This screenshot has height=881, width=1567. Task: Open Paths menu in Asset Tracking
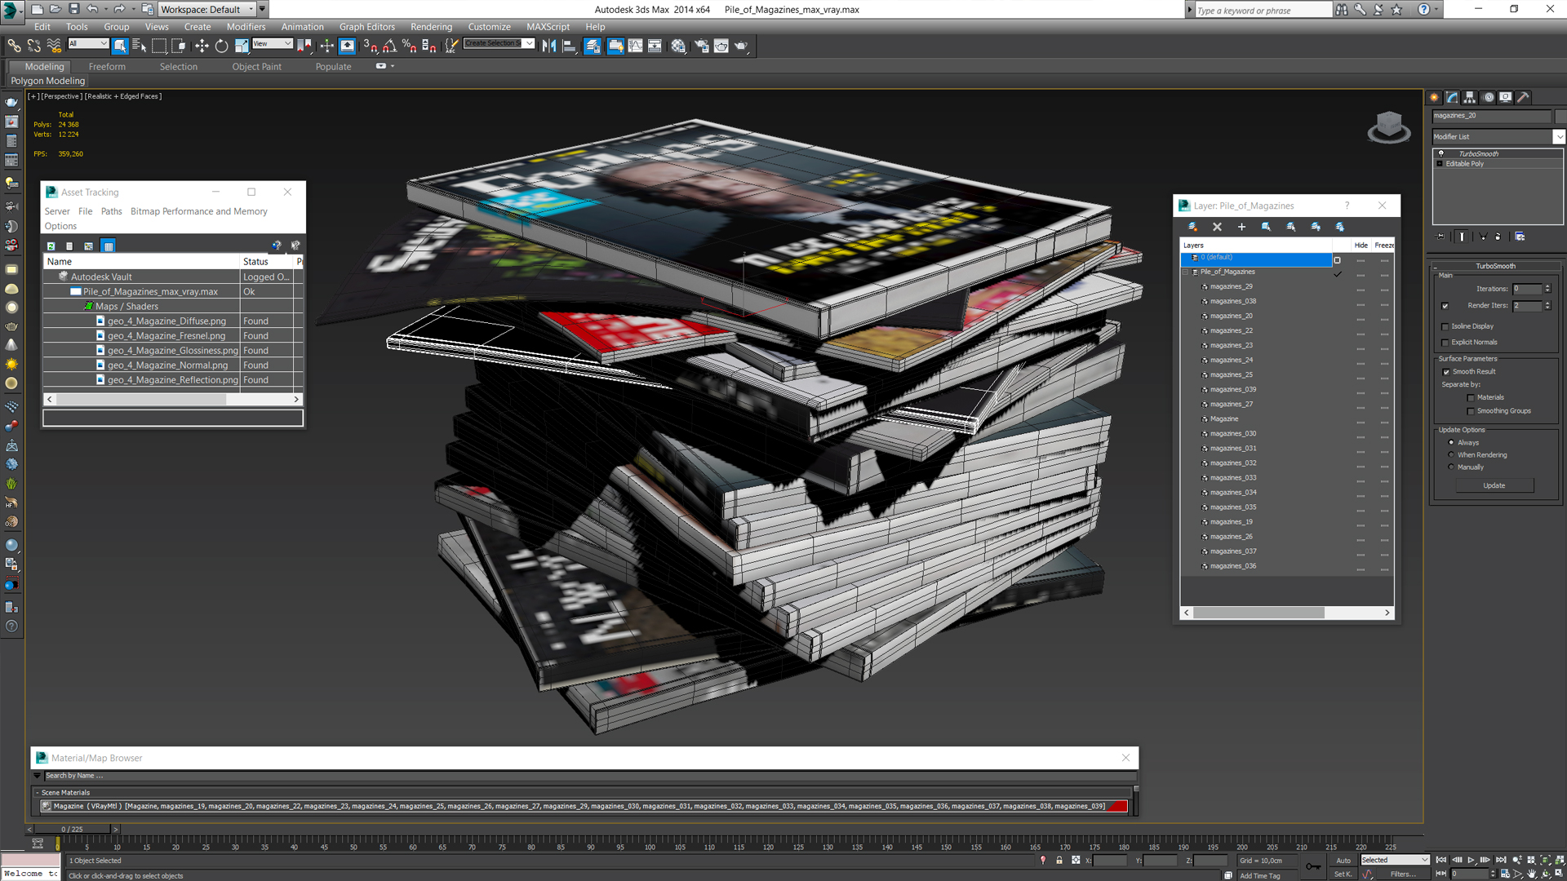111,211
